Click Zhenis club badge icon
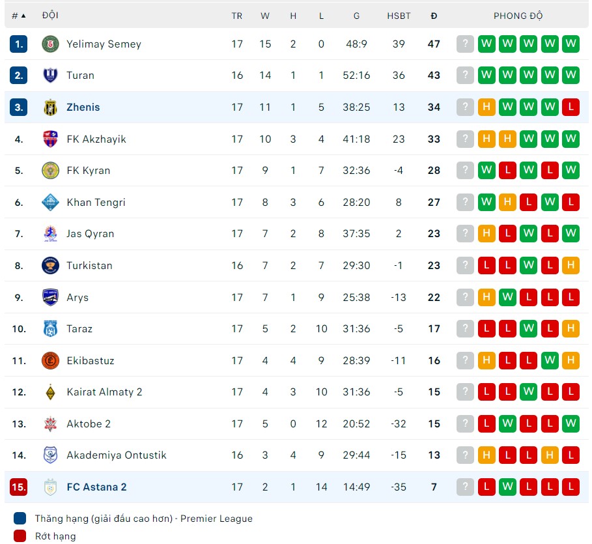Viewport: 592px width, 544px height. [50, 107]
